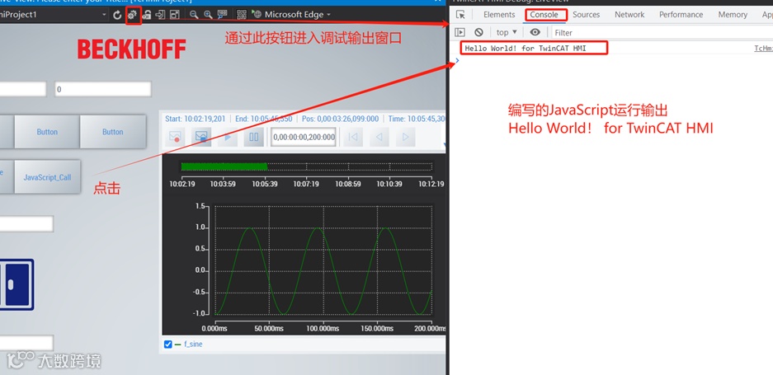Viewport: 773px width, 375px height.
Task: Select the Console tab in DevTools
Action: tap(544, 15)
